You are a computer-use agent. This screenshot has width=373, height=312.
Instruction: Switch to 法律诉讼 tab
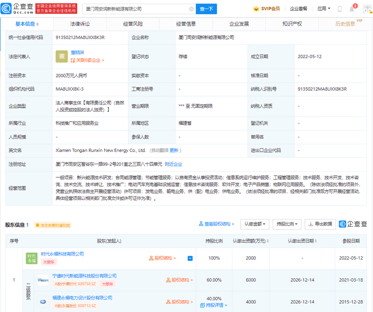point(80,24)
